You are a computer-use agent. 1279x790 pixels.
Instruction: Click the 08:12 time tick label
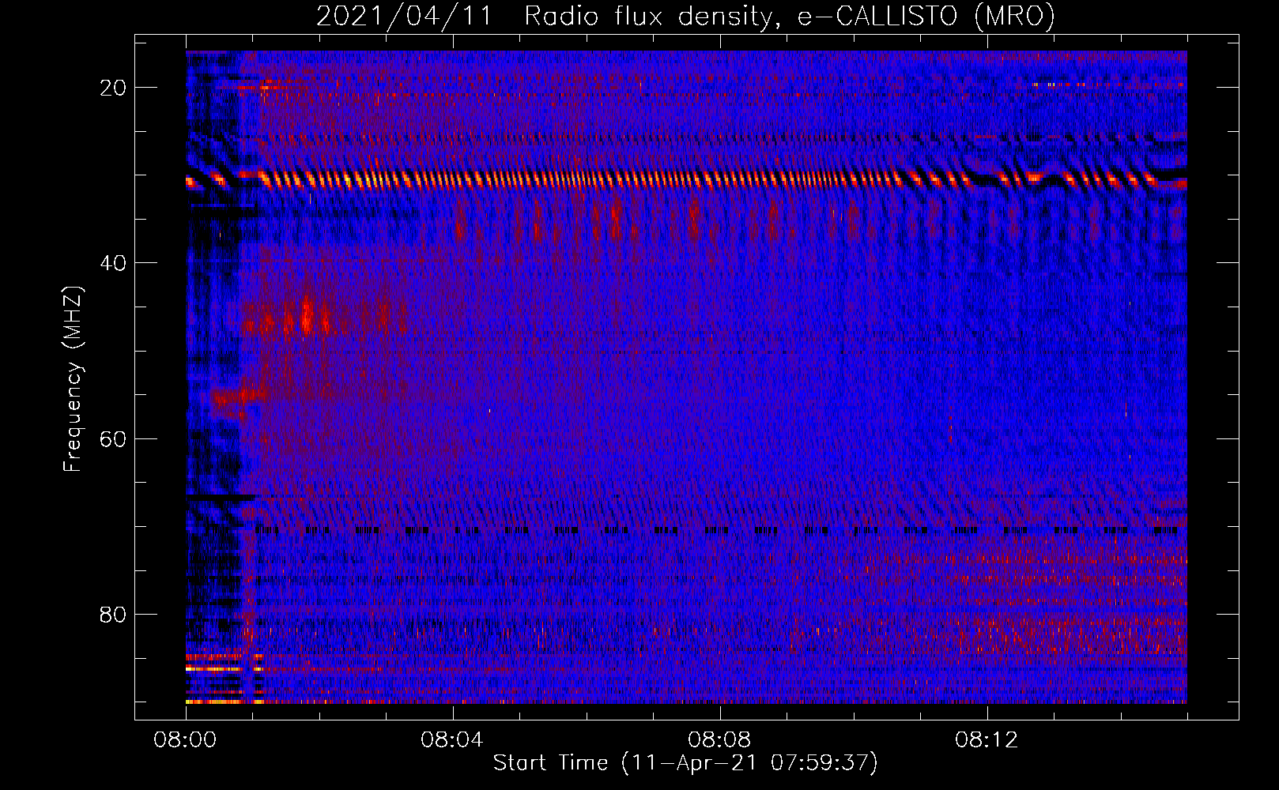(x=987, y=740)
